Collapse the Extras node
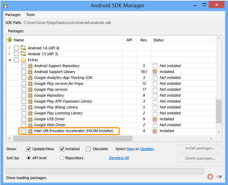This screenshot has width=228, height=185. (x=10, y=60)
